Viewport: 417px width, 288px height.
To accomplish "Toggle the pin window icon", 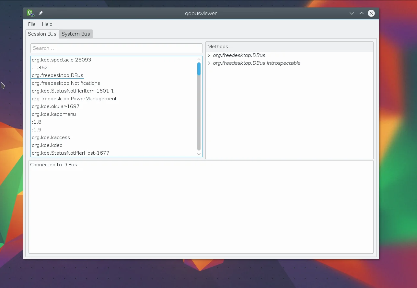I will tap(41, 13).
